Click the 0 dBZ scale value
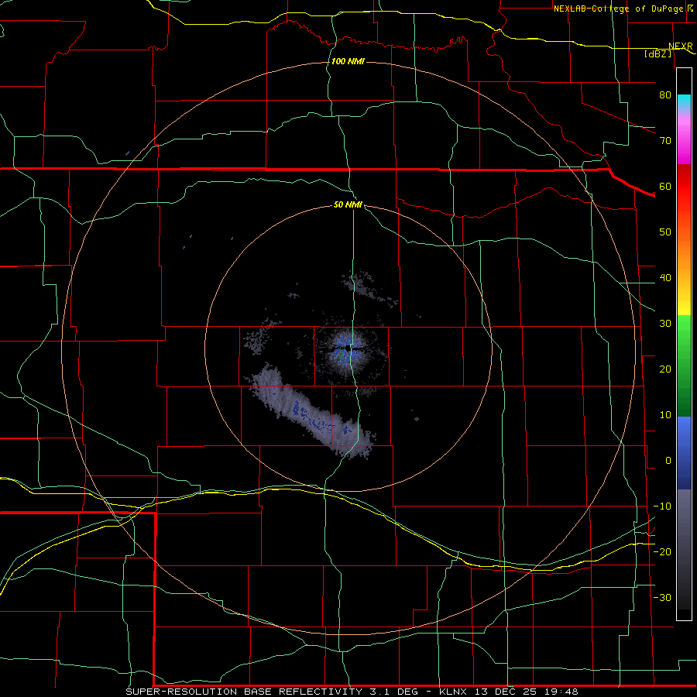Image resolution: width=697 pixels, height=697 pixels. [668, 461]
